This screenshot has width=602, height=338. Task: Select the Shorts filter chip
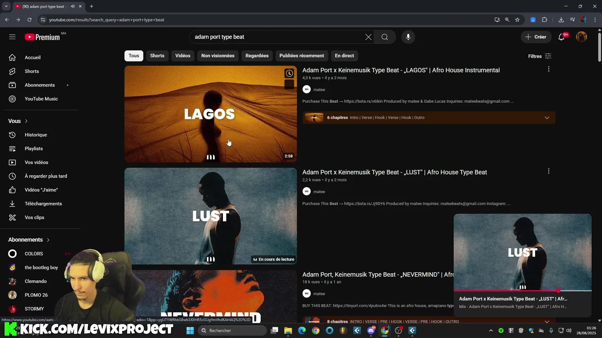157,55
